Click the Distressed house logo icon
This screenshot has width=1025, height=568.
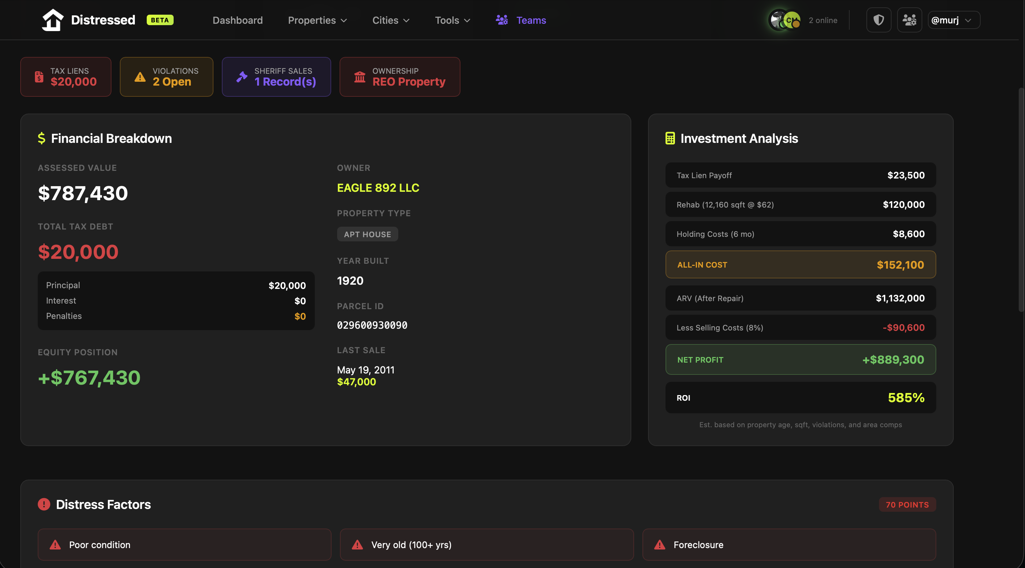click(52, 20)
